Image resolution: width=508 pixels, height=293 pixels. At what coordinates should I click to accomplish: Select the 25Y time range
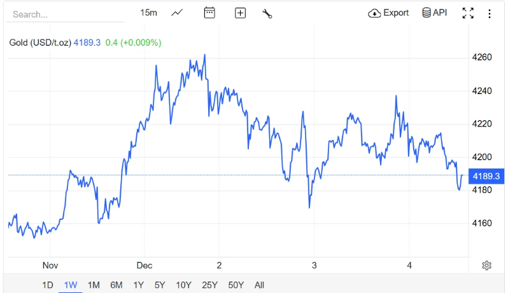pyautogui.click(x=209, y=285)
